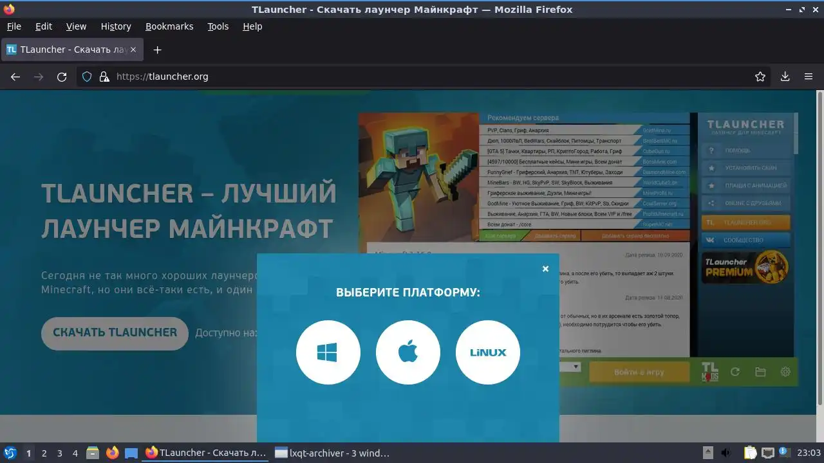Open the Edit menu
Screen dimensions: 824x463
pyautogui.click(x=44, y=26)
